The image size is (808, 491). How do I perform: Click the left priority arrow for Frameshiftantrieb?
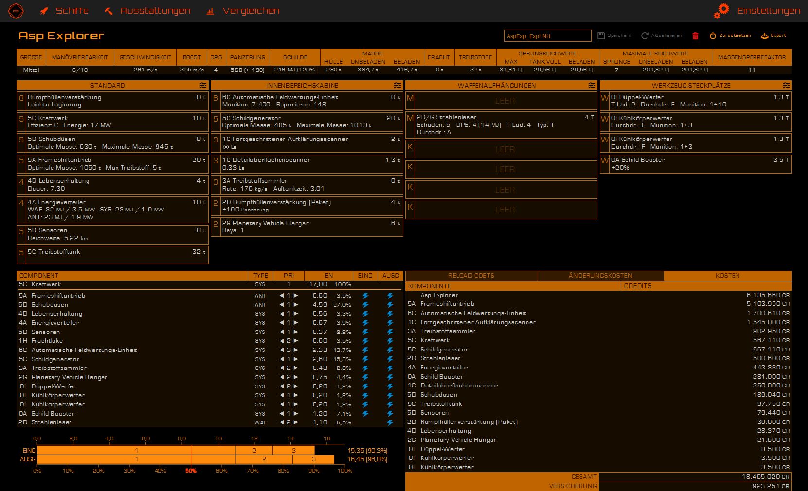point(282,296)
